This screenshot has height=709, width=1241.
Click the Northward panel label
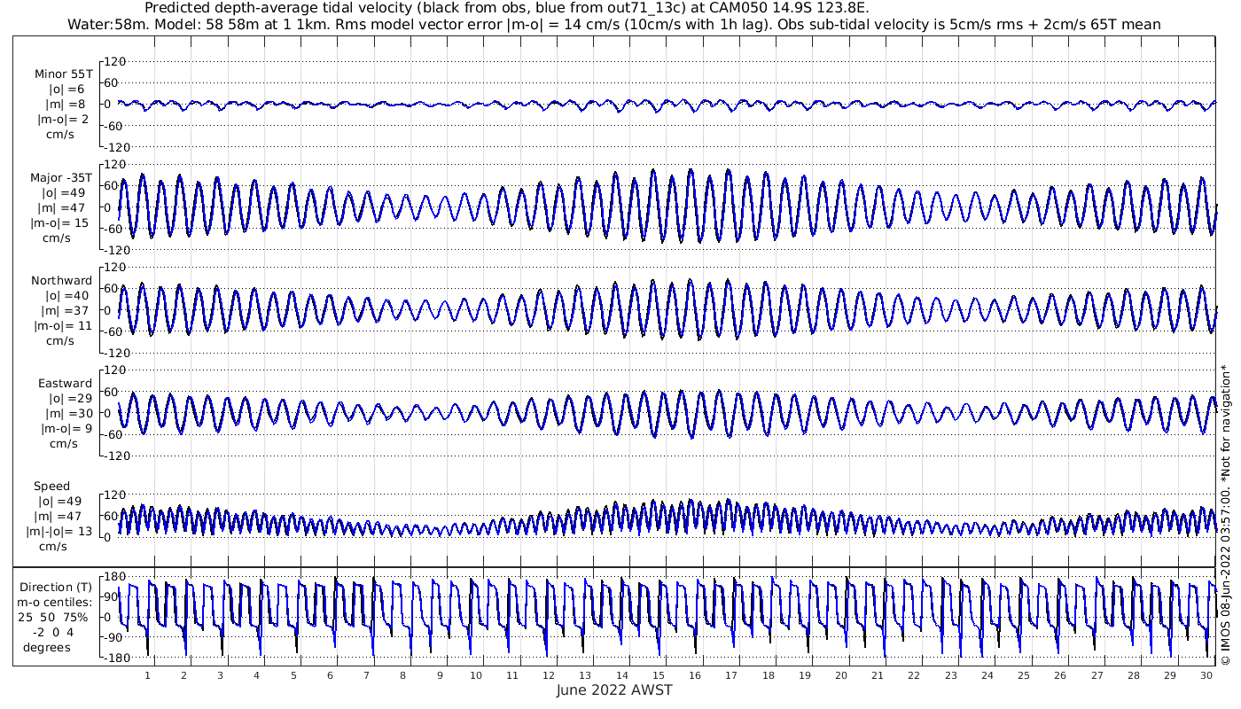tap(61, 280)
